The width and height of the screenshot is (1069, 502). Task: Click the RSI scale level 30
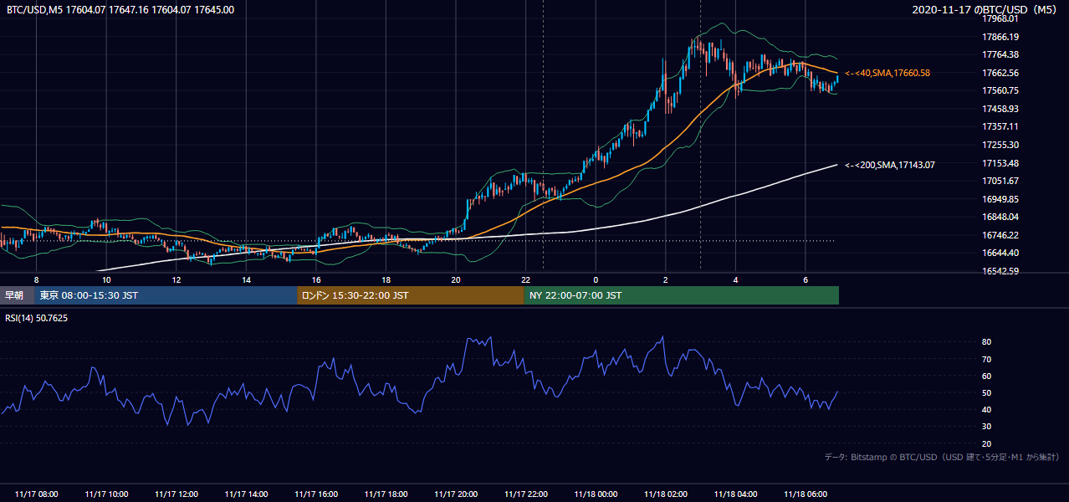(x=986, y=427)
